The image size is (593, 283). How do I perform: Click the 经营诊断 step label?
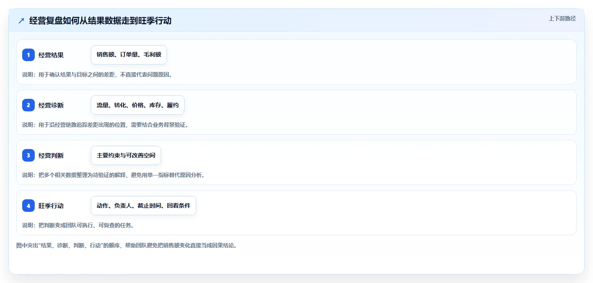51,105
